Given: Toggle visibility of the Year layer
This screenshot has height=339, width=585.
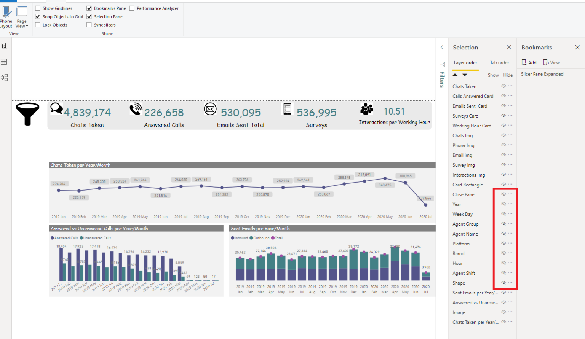Looking at the screenshot, I should pyautogui.click(x=503, y=204).
